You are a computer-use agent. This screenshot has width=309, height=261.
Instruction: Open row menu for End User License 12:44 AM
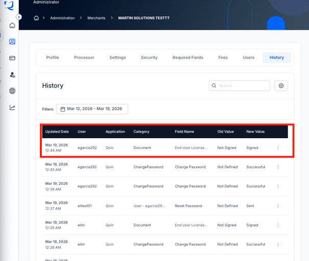[x=278, y=147]
